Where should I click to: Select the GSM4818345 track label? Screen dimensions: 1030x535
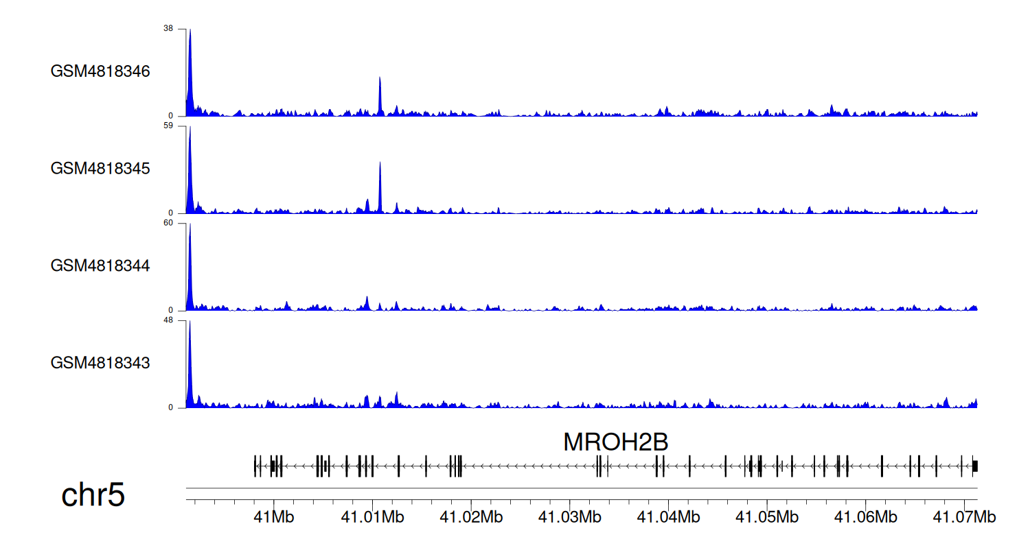[100, 168]
